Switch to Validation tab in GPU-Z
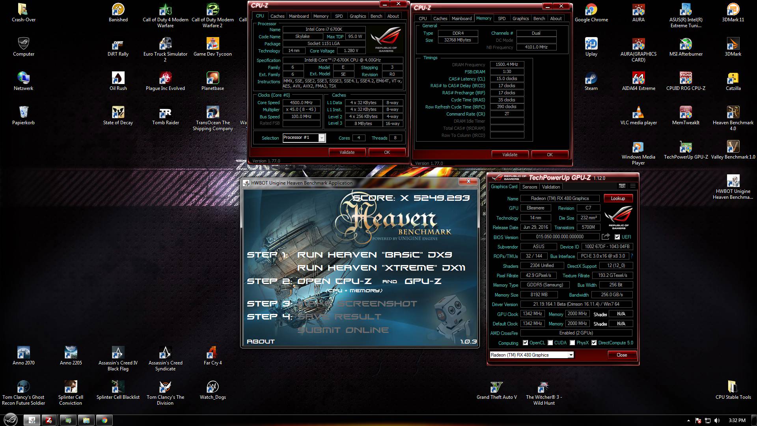The height and width of the screenshot is (426, 757). pos(551,187)
